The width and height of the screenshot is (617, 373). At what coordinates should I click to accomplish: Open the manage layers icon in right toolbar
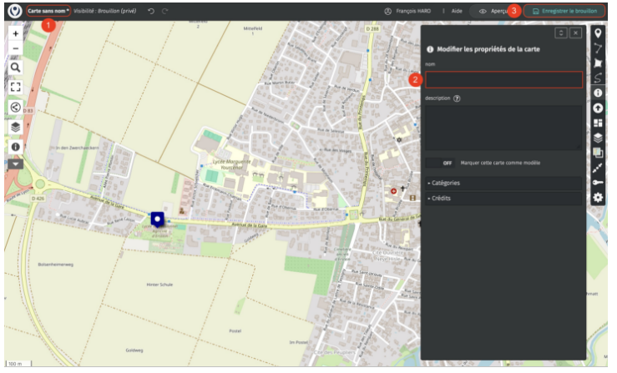(x=598, y=139)
